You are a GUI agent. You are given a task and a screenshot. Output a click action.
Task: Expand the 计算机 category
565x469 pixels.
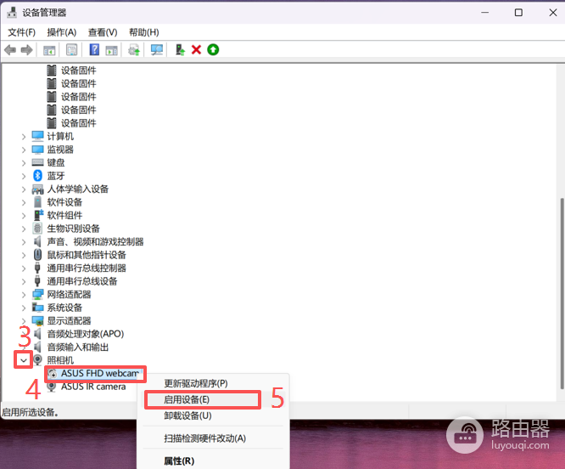coord(24,137)
